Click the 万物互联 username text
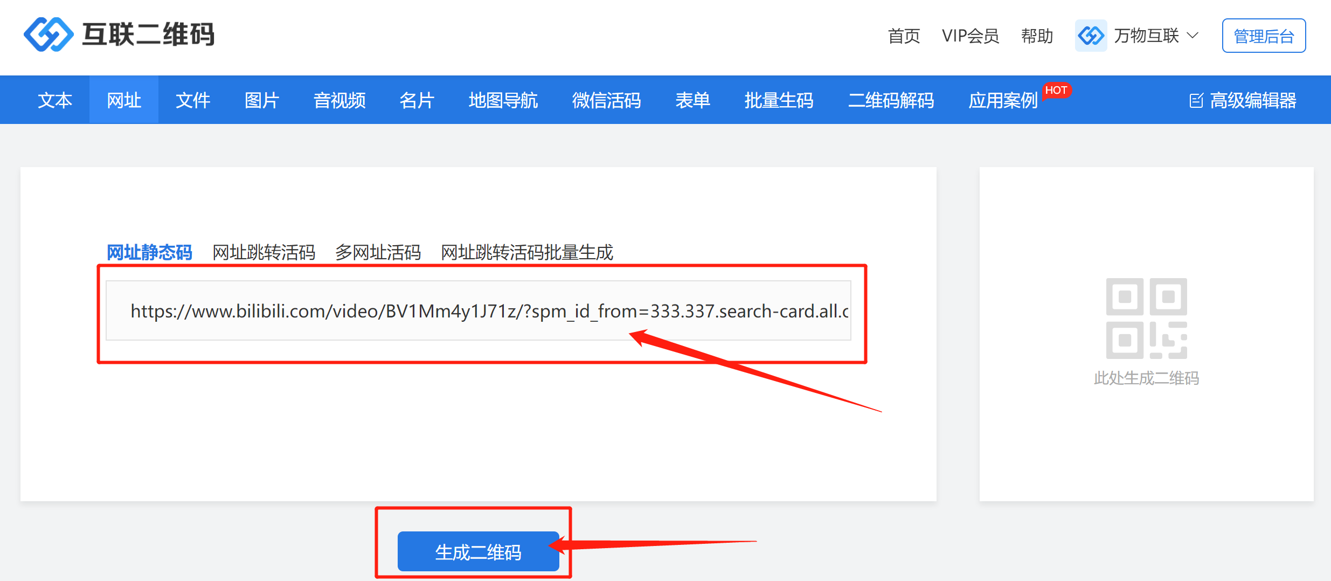 click(x=1147, y=36)
